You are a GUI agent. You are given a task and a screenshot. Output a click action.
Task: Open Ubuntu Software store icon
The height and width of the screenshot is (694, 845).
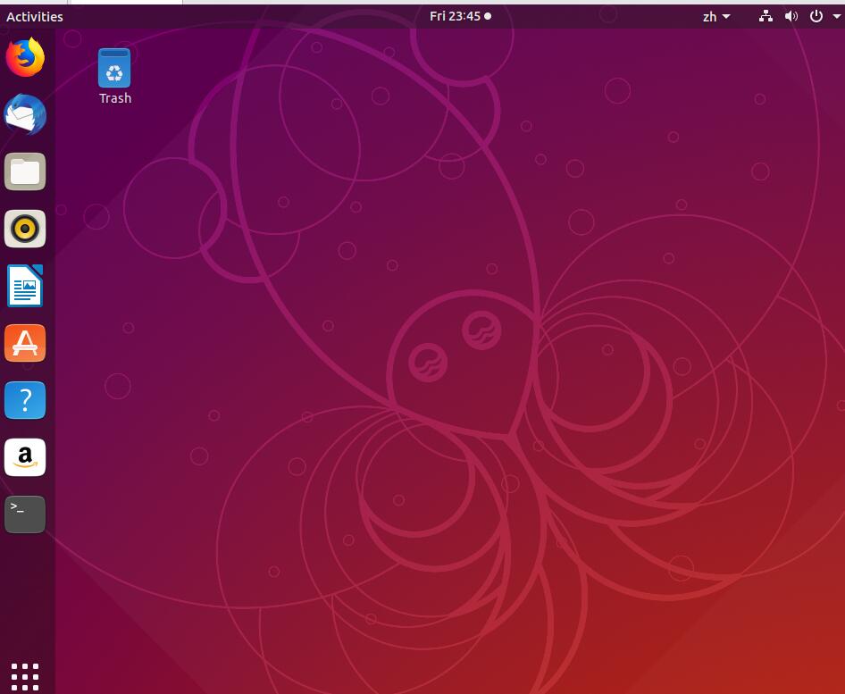click(25, 344)
